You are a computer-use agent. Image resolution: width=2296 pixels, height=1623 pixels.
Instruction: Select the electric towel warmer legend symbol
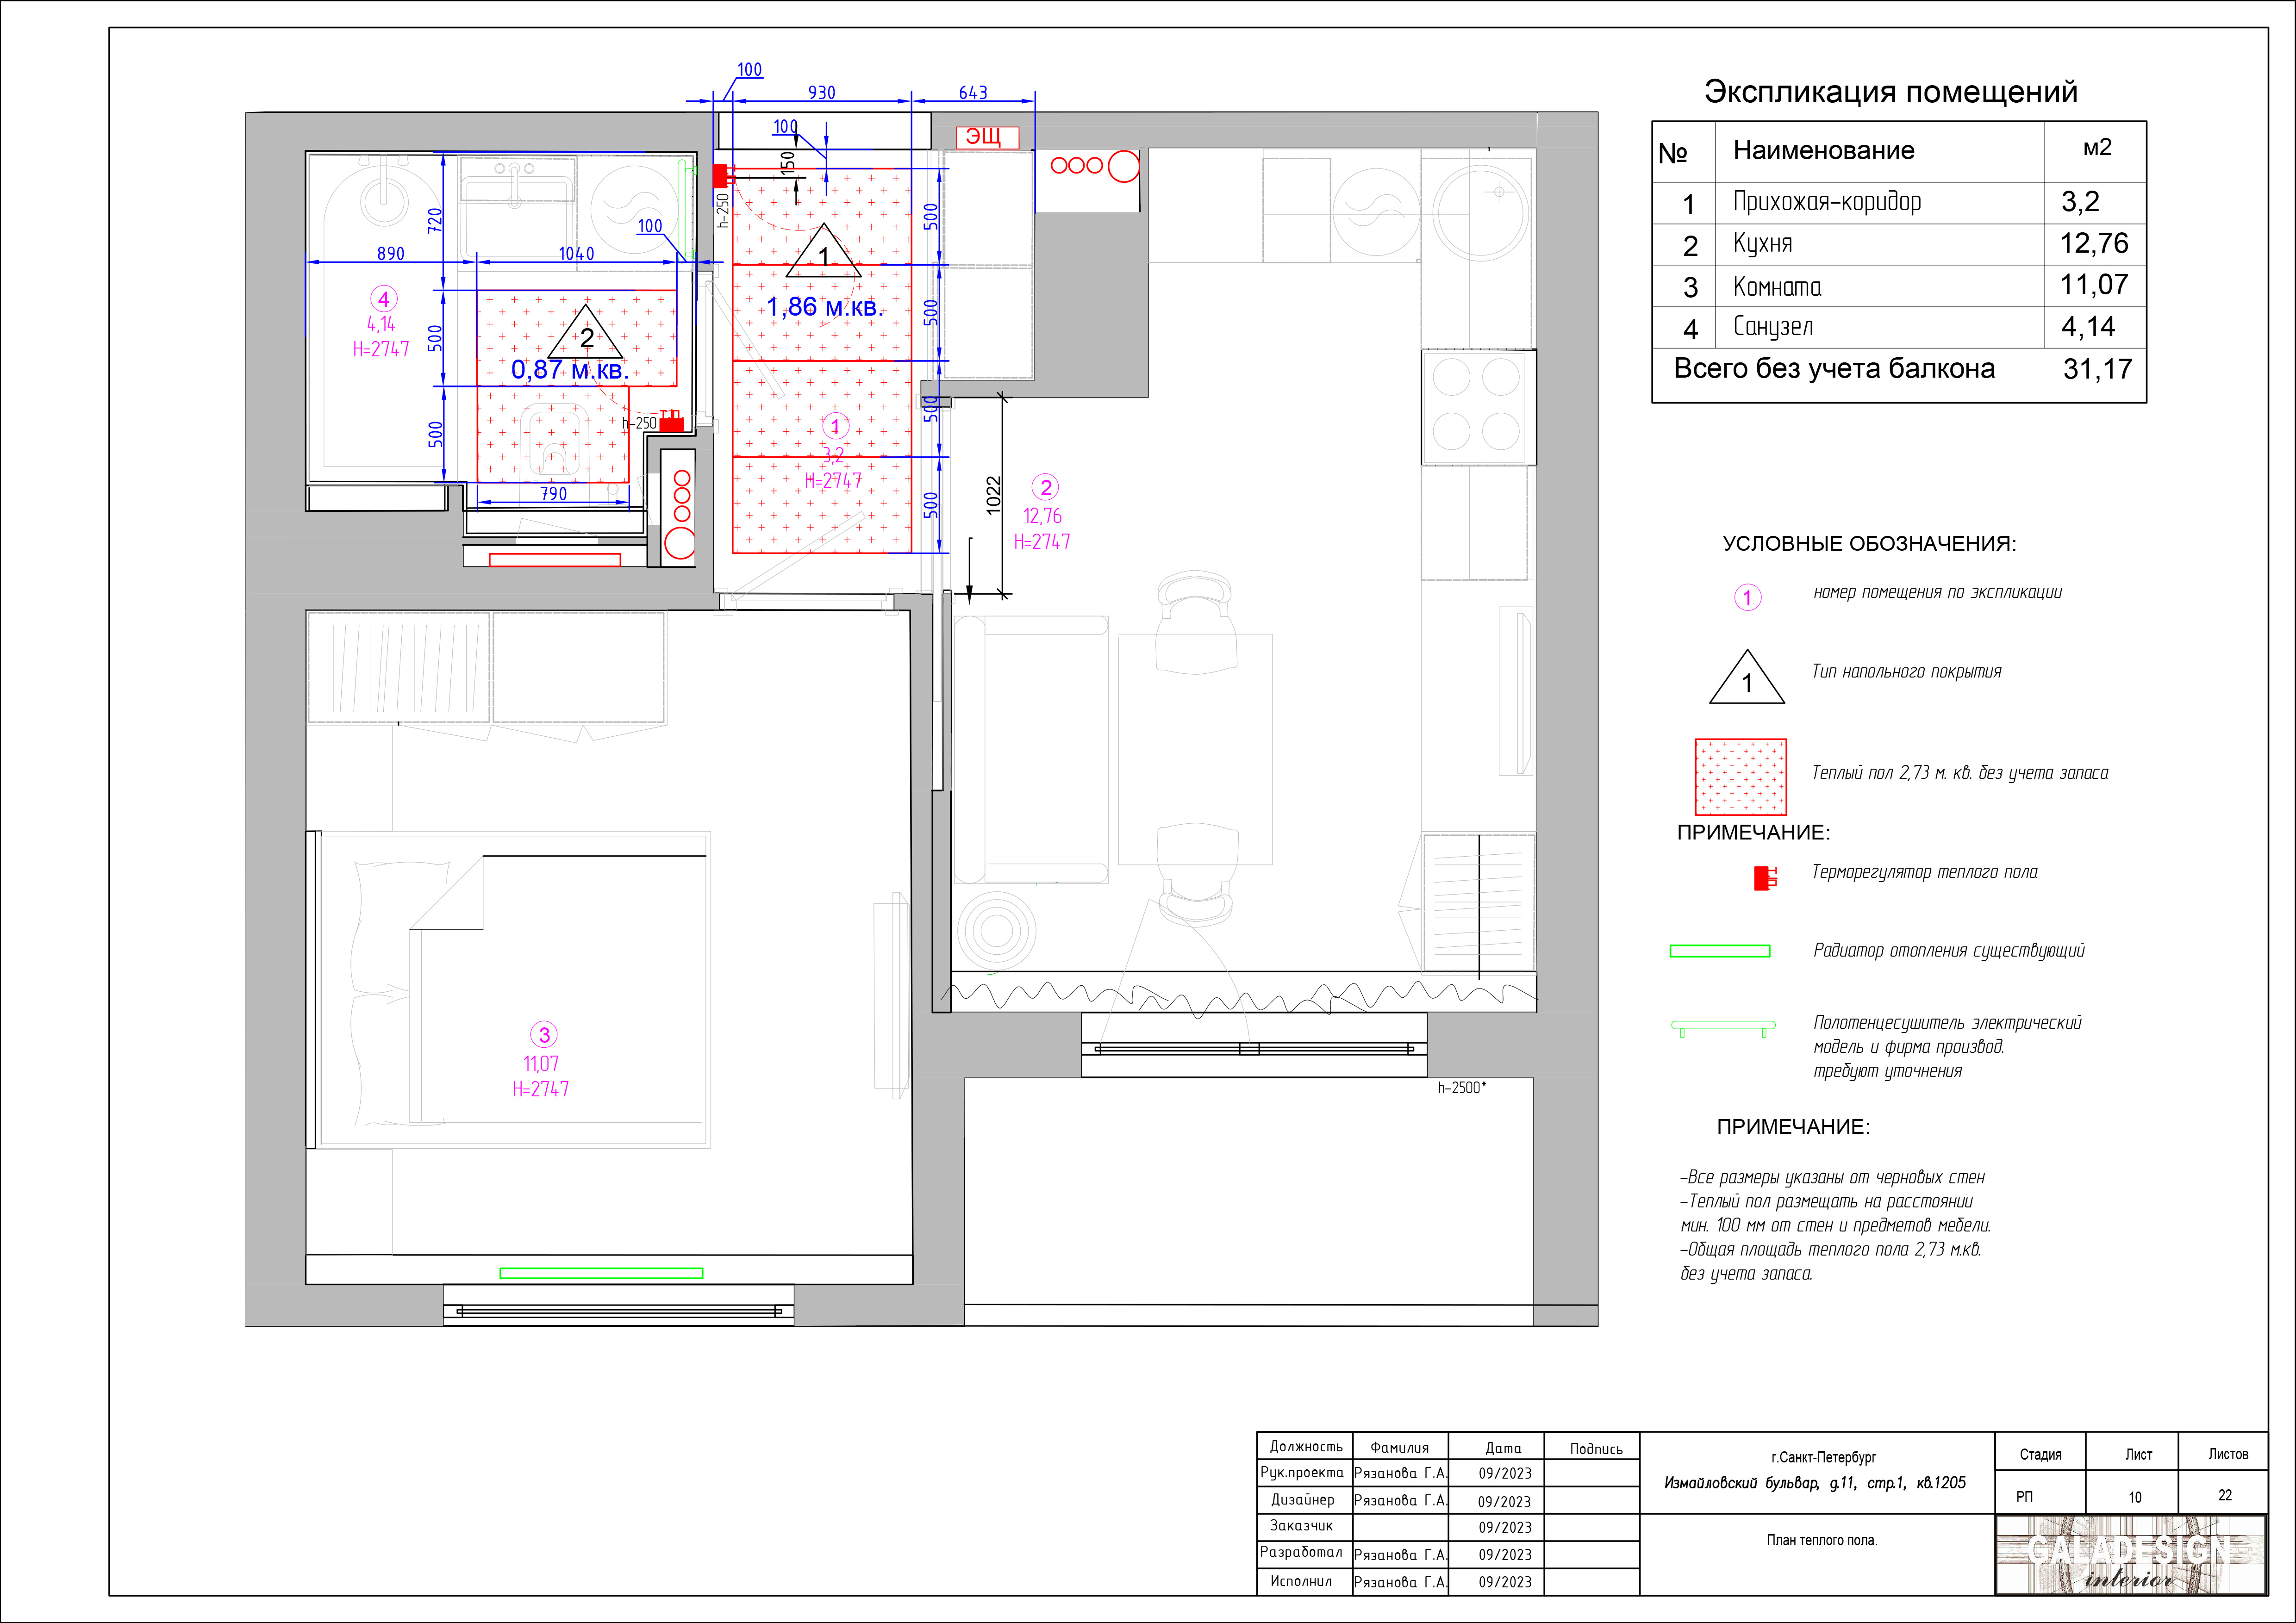(1723, 1028)
